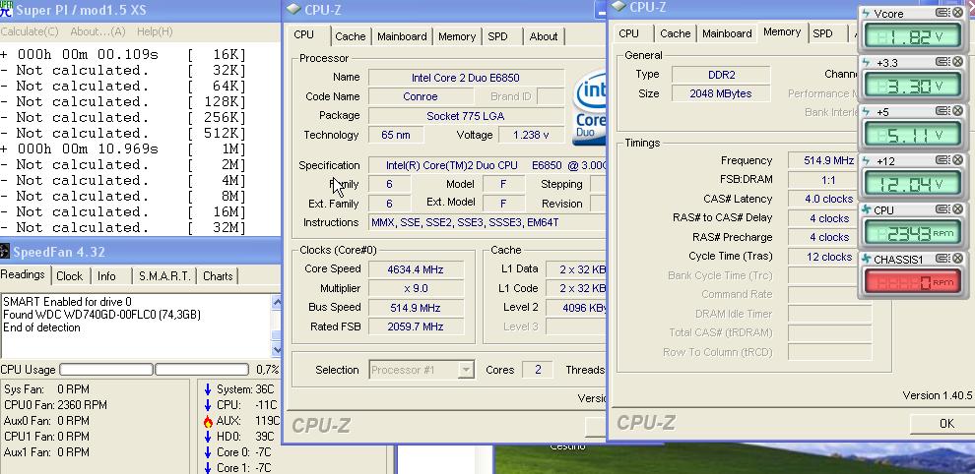Click the SpeedFan title bar icon

click(x=5, y=252)
